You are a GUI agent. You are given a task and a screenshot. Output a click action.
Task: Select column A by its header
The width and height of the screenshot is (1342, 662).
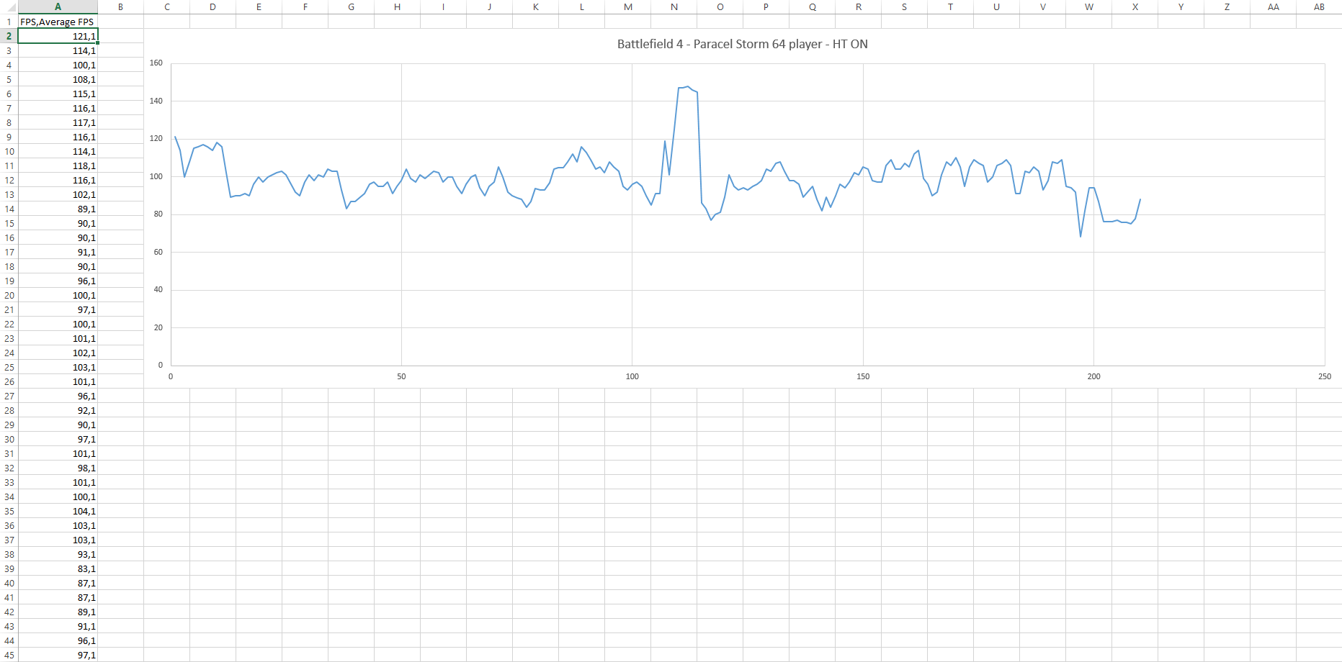click(58, 6)
